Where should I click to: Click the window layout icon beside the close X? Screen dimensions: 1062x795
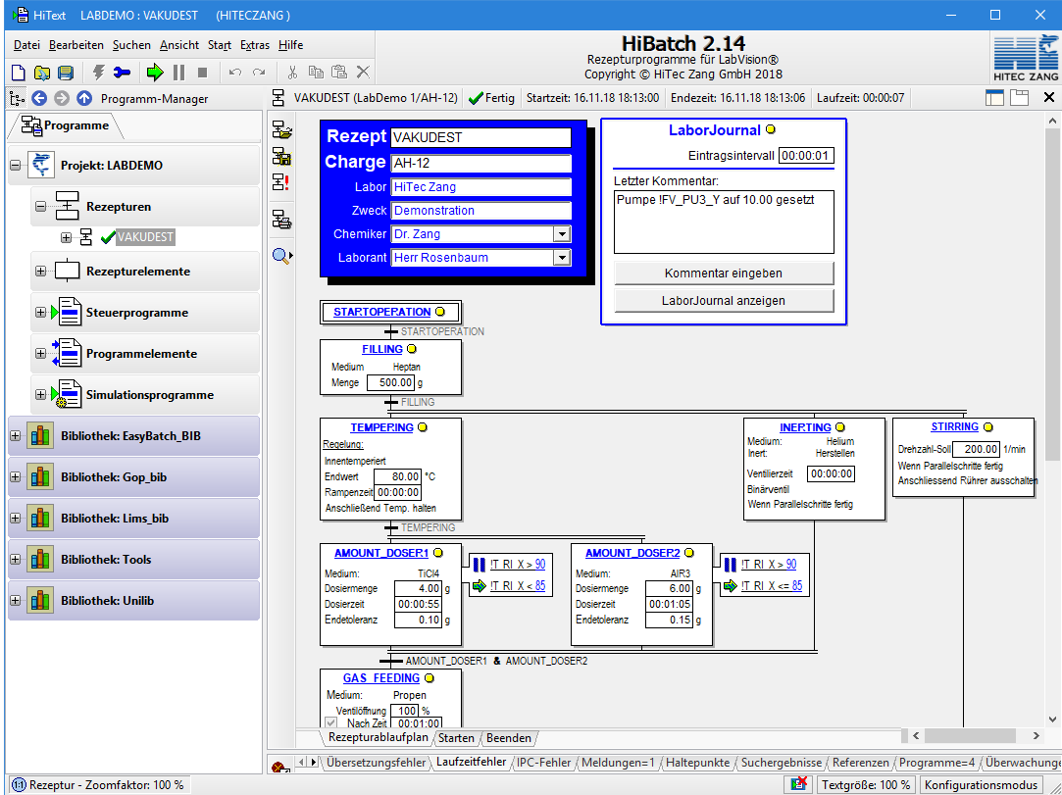pyautogui.click(x=994, y=97)
